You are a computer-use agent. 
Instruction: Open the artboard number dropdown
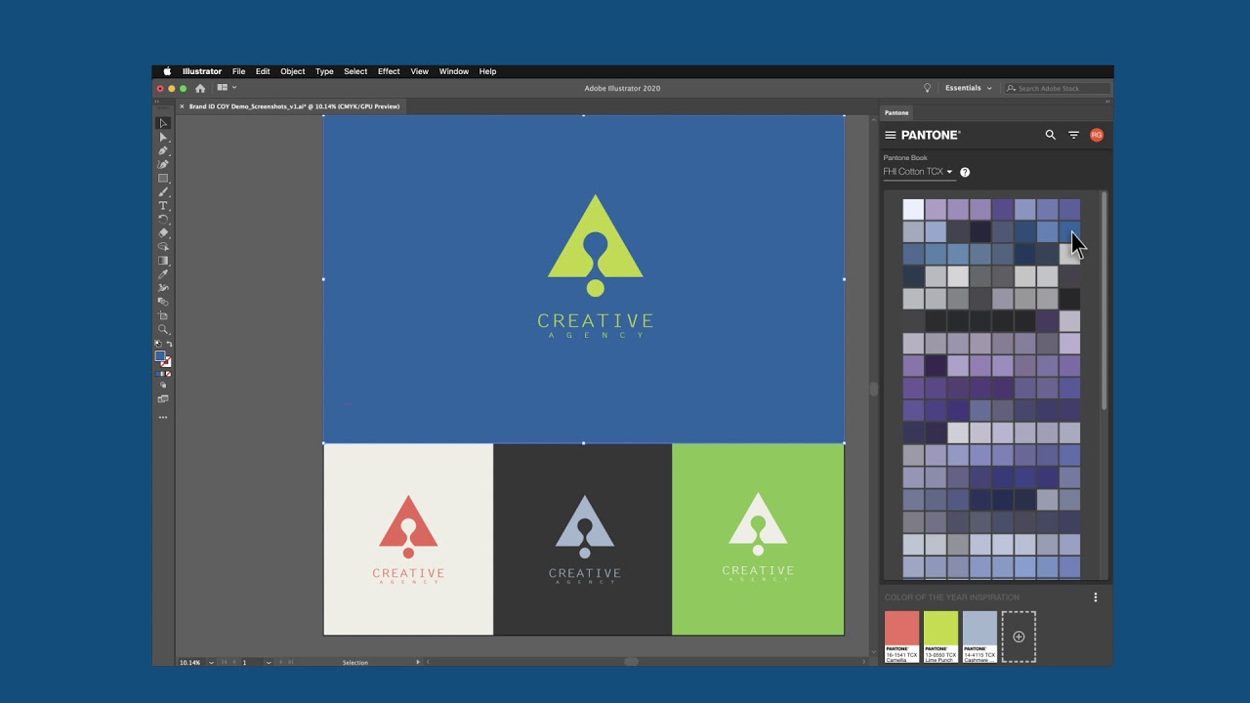click(268, 663)
